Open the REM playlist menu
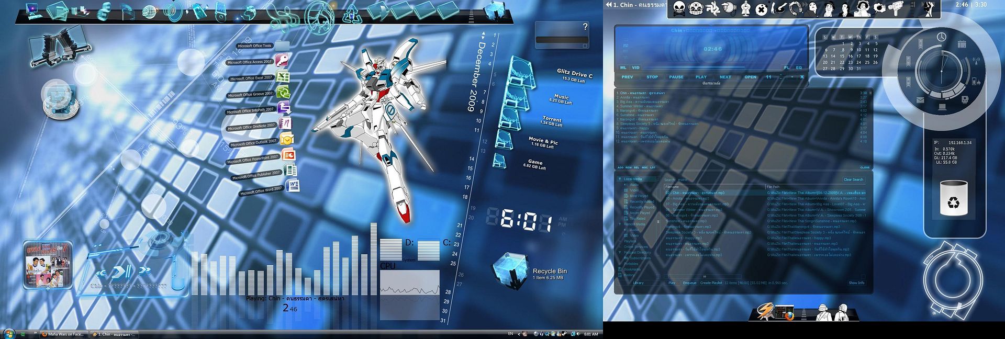 (x=628, y=167)
